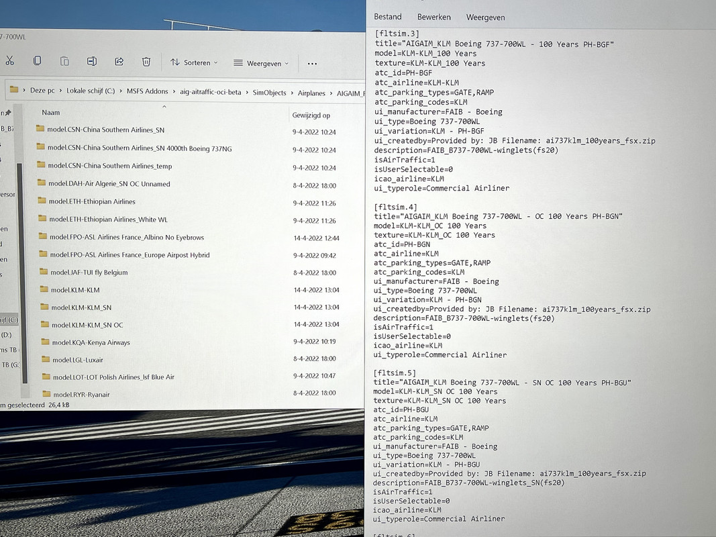
Task: Open the three-dots more options menu
Action: coord(312,64)
